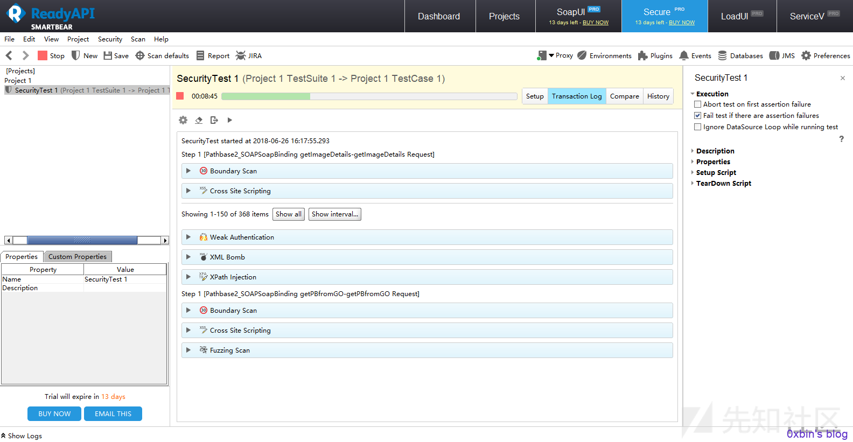Switch to Compare view
853x442 pixels.
[625, 96]
